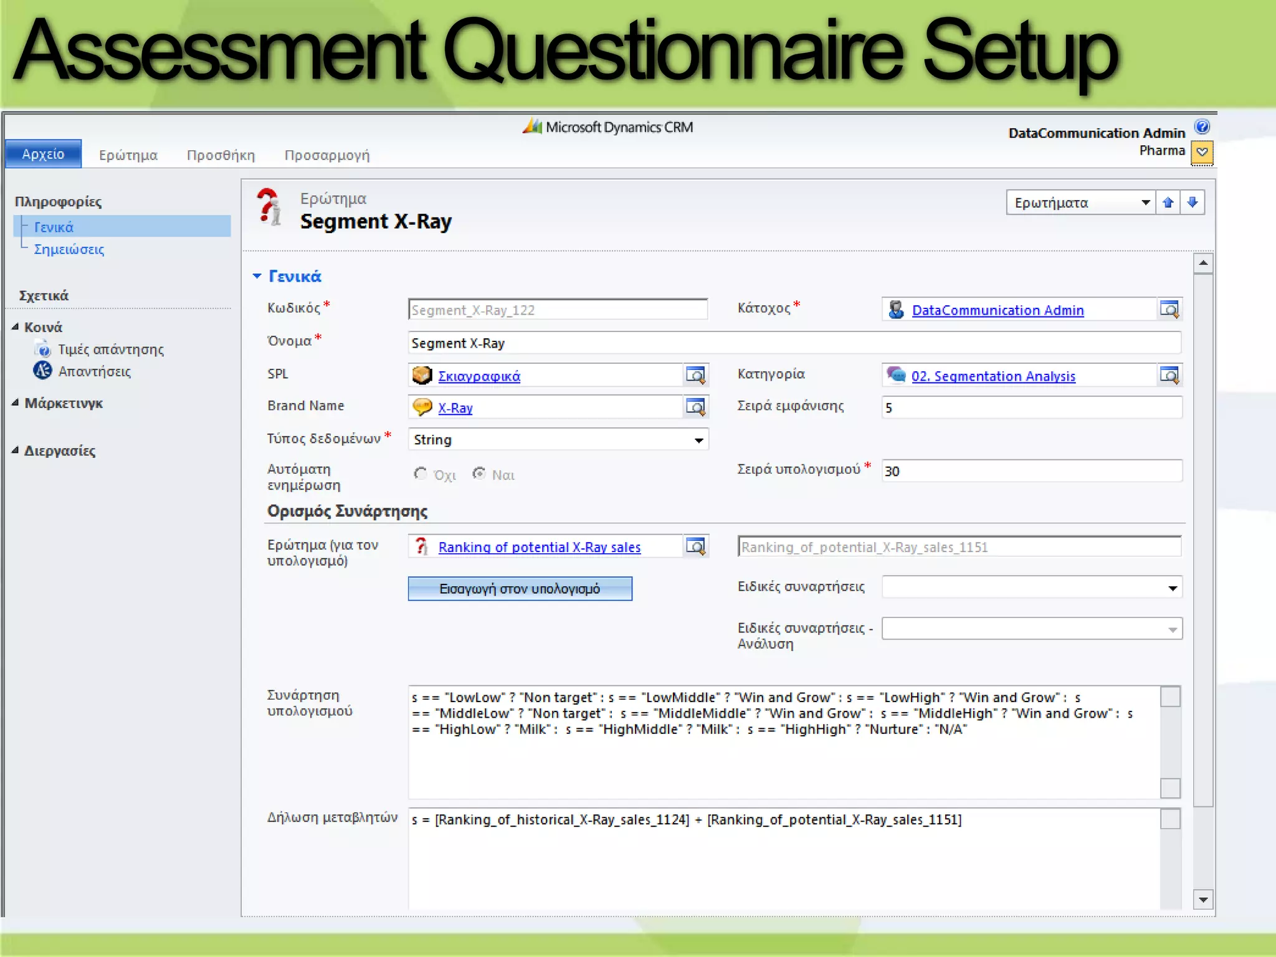
Task: Click the Τιμές απάντησης label in sidebar
Action: click(111, 350)
